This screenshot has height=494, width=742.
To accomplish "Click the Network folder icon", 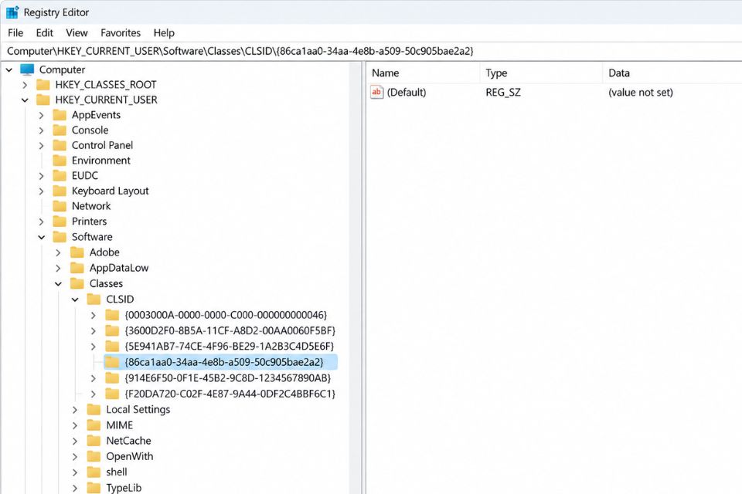I will [x=60, y=206].
